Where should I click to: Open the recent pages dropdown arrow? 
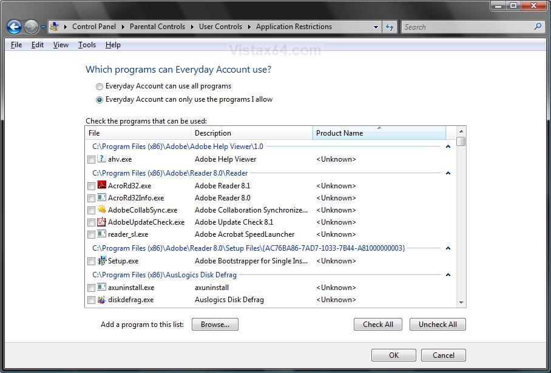pyautogui.click(x=43, y=27)
